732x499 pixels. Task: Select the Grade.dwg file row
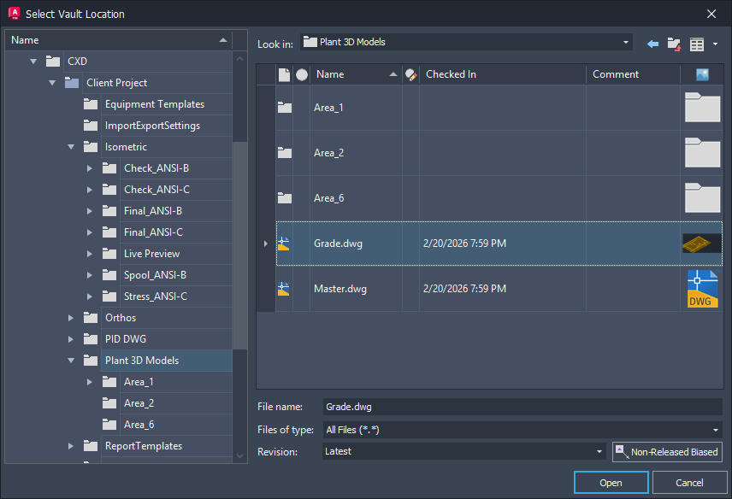pos(499,244)
